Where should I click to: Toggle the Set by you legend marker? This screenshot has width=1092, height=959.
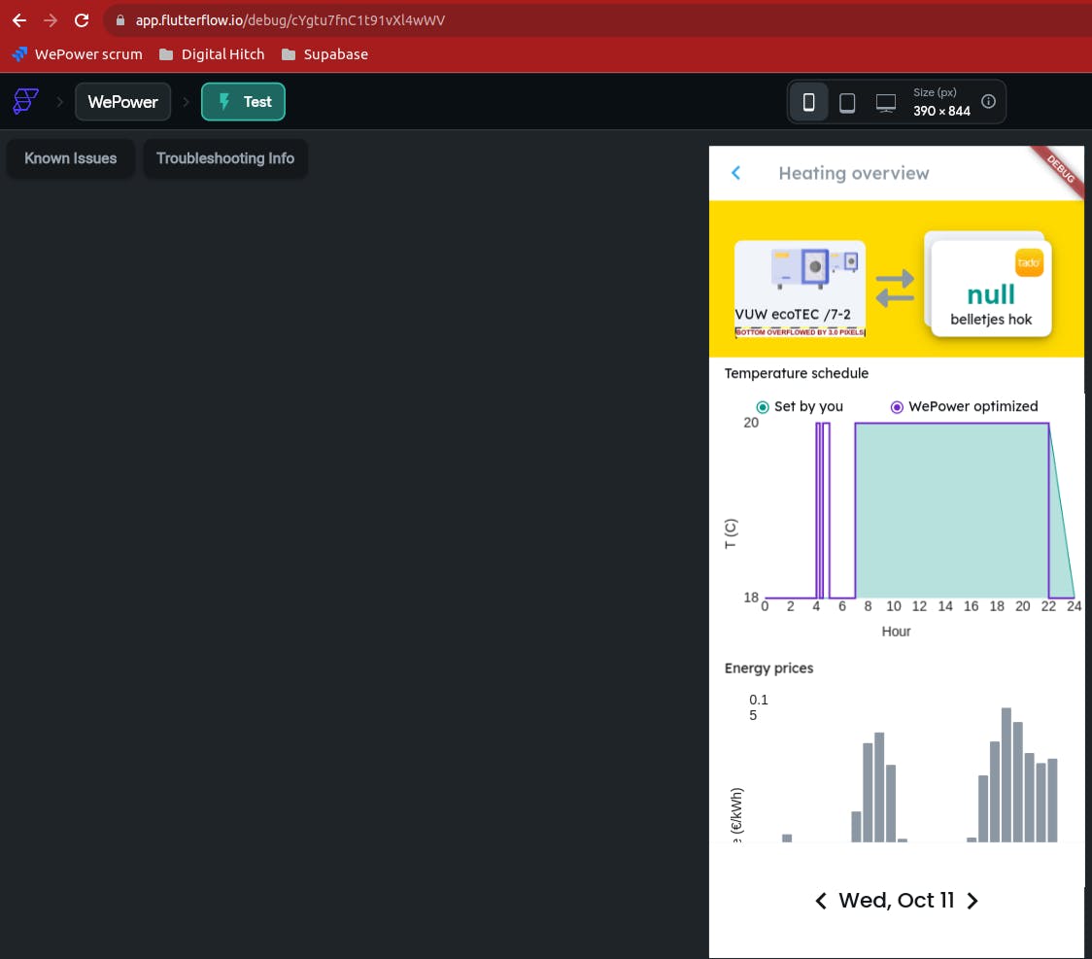(763, 407)
